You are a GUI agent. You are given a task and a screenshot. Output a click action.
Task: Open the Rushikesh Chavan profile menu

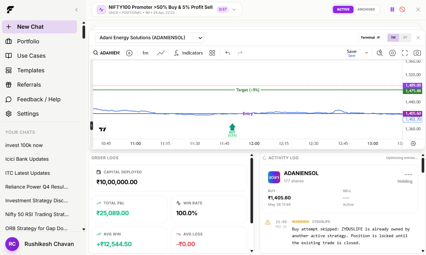click(x=43, y=244)
